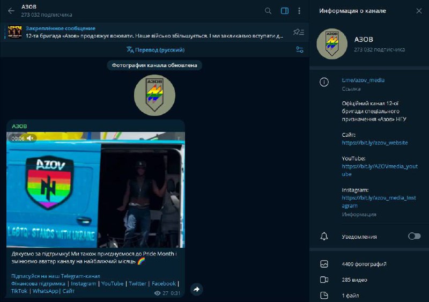Open the АЗОВ avatar in info panel
Screen dimensions: 429x302
332,44
